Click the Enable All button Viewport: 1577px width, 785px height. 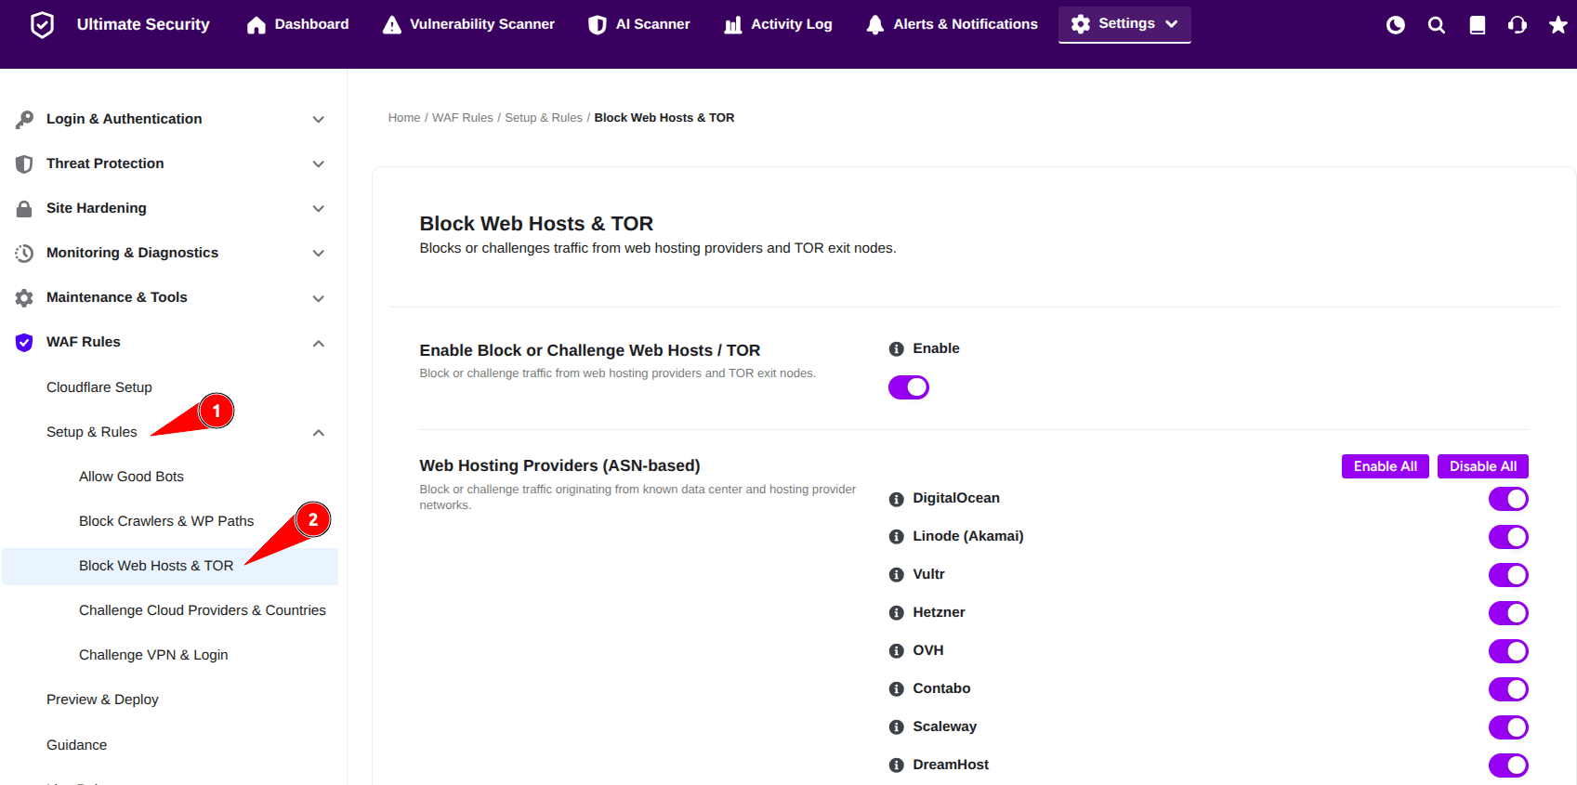pyautogui.click(x=1386, y=466)
